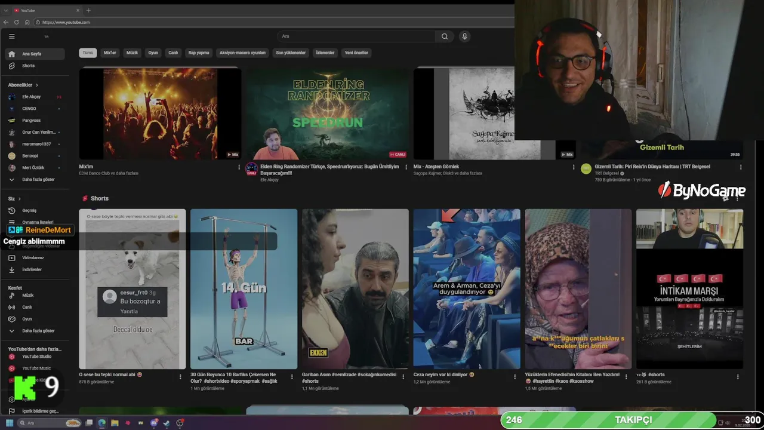The height and width of the screenshot is (430, 764).
Task: Open TRT Belgesel channel link
Action: 607,173
